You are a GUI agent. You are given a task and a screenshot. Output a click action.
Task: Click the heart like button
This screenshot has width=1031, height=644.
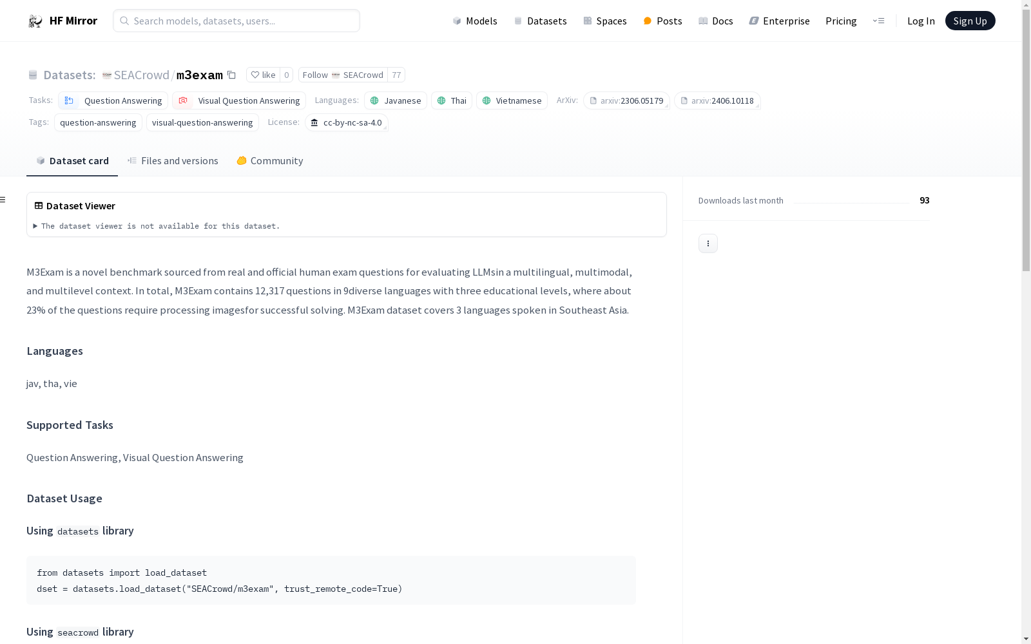click(263, 75)
